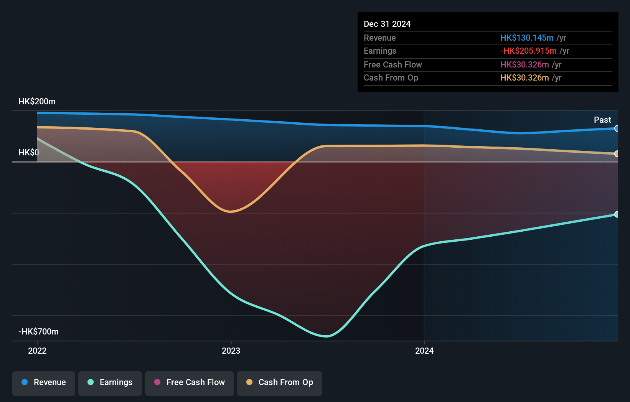This screenshot has width=630, height=402.
Task: Click the 2024 x-axis label
Action: pos(424,351)
